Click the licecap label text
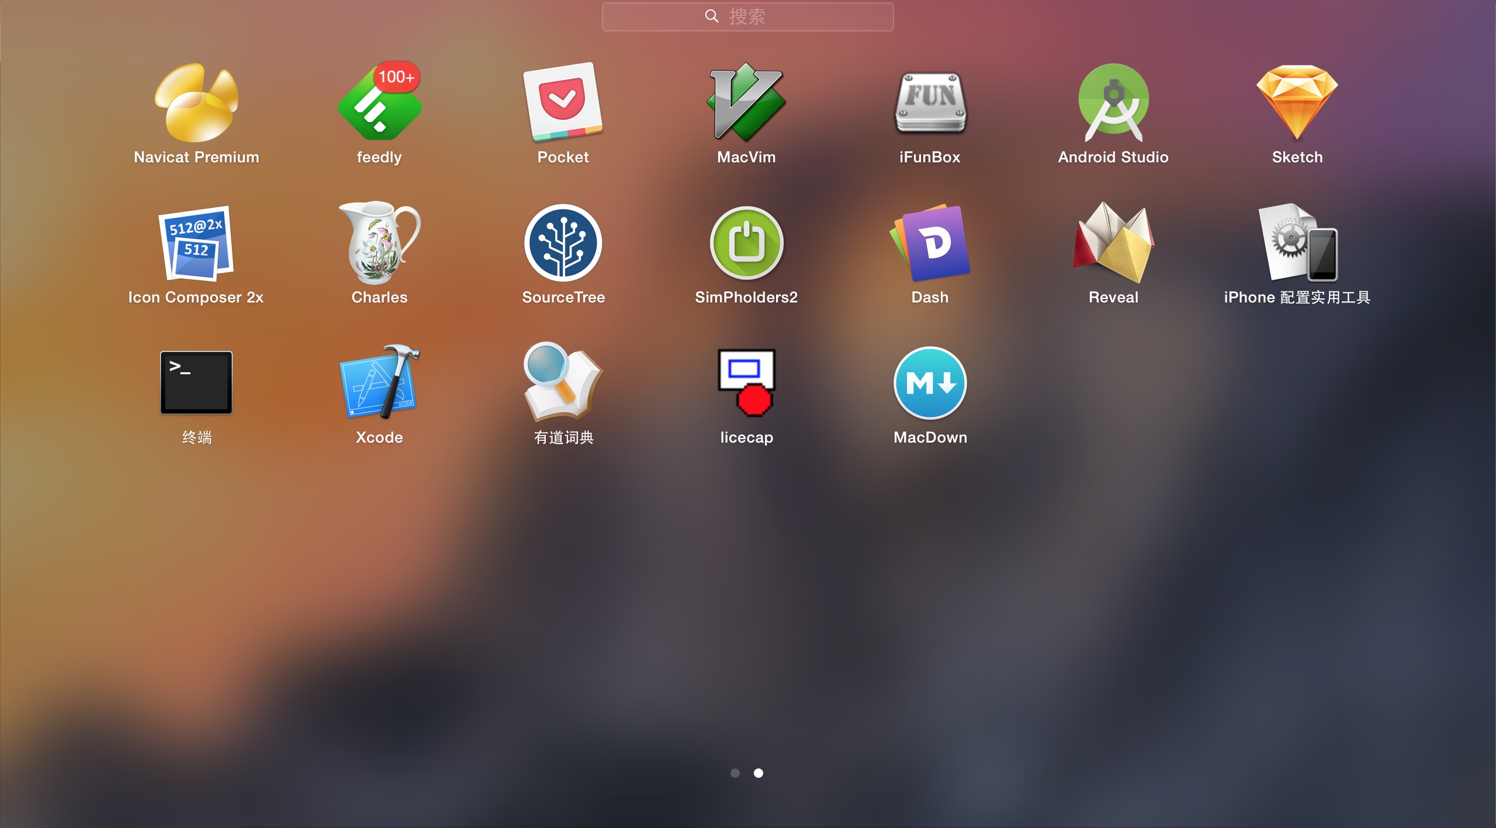Screen dimensions: 1496x828 tap(746, 437)
